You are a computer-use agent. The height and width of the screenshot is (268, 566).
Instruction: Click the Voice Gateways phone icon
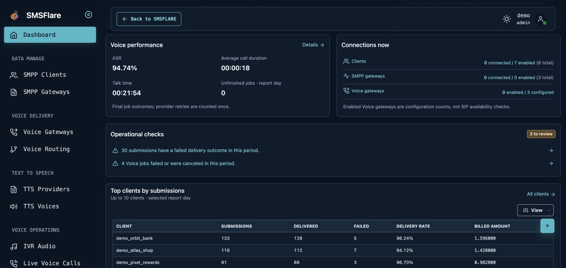coord(14,132)
